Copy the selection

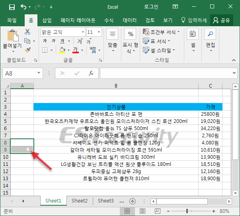click(27, 41)
